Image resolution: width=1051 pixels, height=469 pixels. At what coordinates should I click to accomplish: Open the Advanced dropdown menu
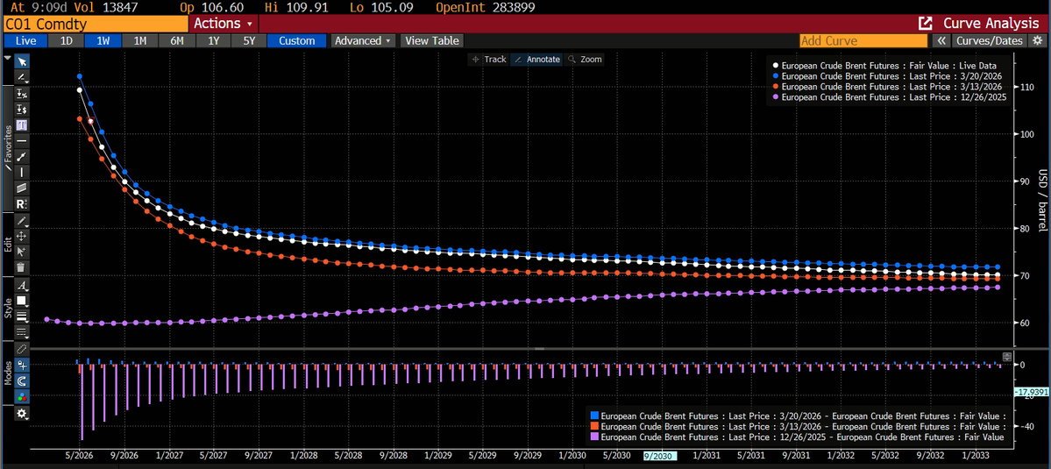[363, 41]
